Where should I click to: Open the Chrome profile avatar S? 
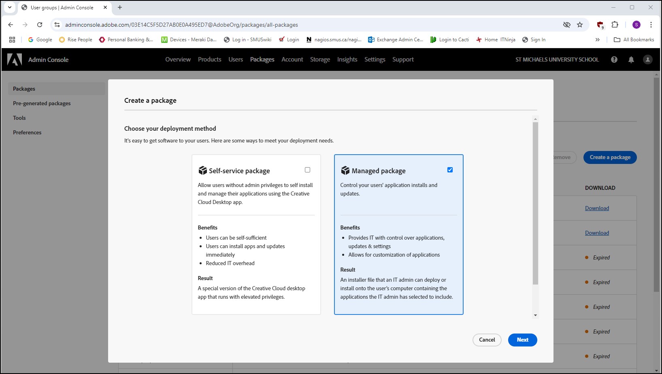point(636,25)
